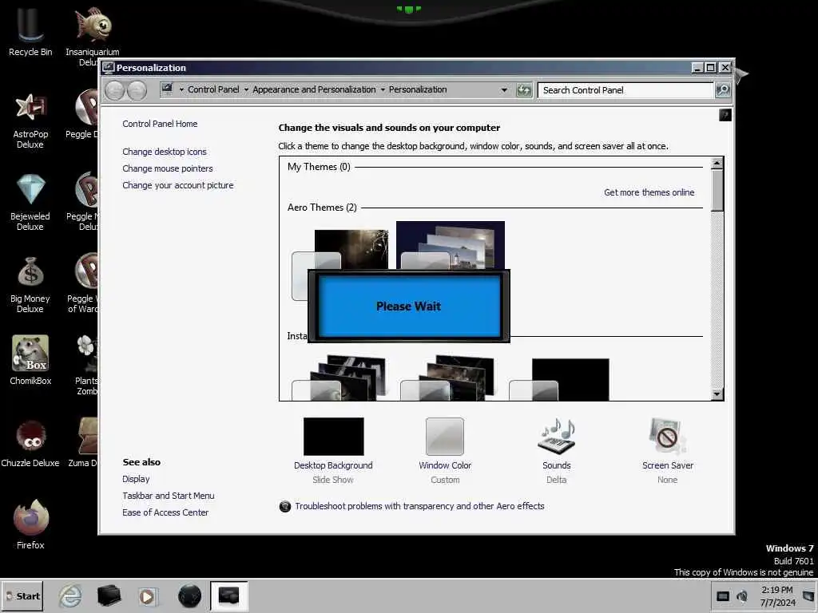Select the second Aero theme thumbnail

(x=451, y=246)
